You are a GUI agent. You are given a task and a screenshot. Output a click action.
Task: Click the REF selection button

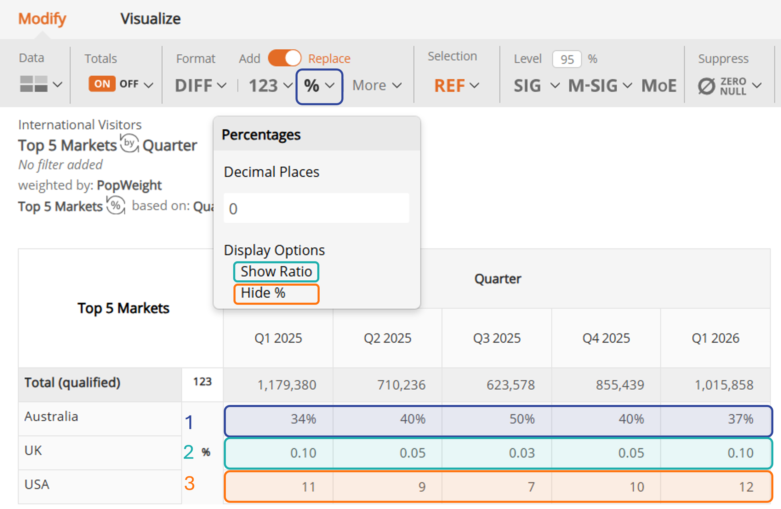(x=450, y=86)
